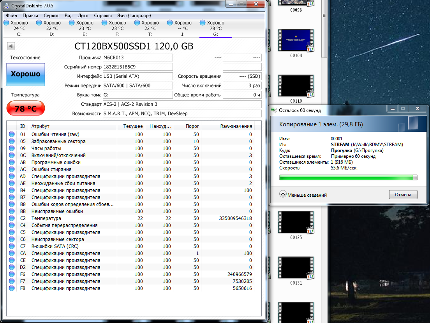
Task: Click the Общее время работы value 0 ч
Action: (x=242, y=95)
